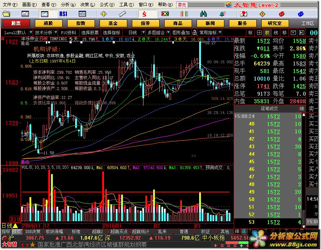Click the blue circular globe icon
Image resolution: width=321 pixels, height=250 pixels.
click(301, 14)
